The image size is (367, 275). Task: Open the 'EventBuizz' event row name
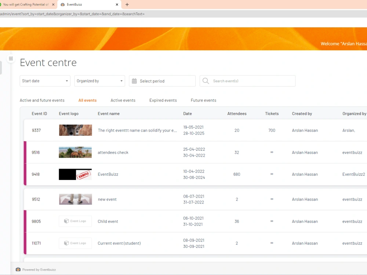point(108,174)
